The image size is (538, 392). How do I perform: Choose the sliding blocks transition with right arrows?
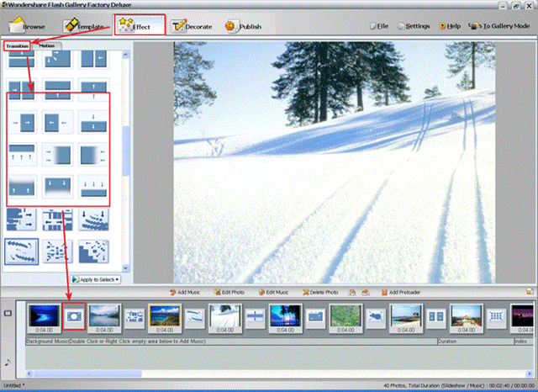[x=21, y=219]
